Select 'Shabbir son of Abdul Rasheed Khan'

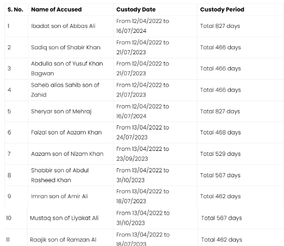tap(60, 175)
